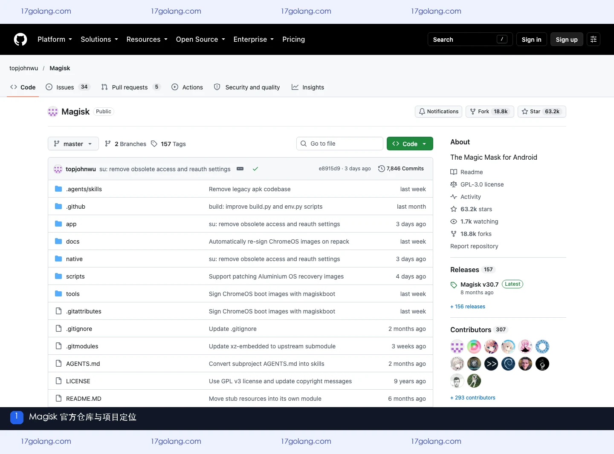Image resolution: width=614 pixels, height=454 pixels.
Task: Expand the Enterprise menu
Action: tap(254, 39)
